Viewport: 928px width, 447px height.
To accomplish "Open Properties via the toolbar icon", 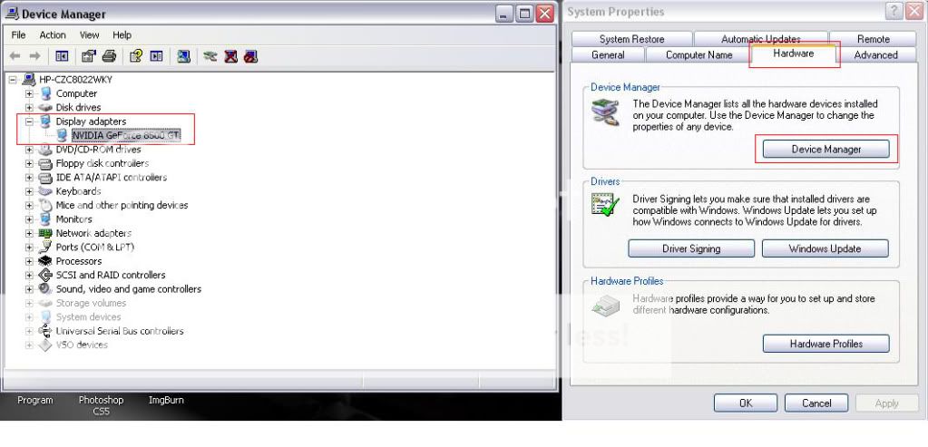I will (x=89, y=56).
